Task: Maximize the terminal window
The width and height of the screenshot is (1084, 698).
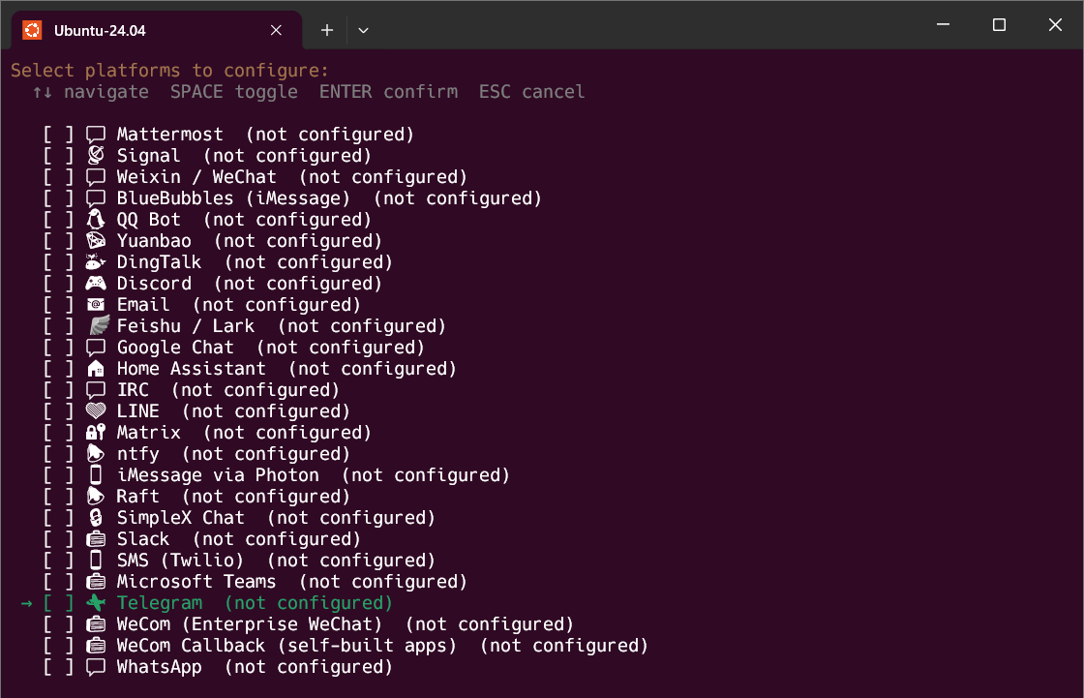Action: tap(999, 25)
